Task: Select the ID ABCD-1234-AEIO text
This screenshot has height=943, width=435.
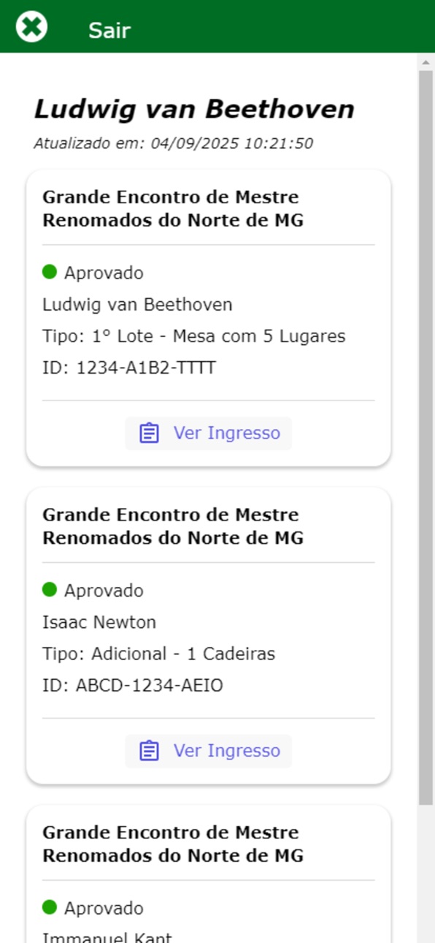Action: [133, 686]
